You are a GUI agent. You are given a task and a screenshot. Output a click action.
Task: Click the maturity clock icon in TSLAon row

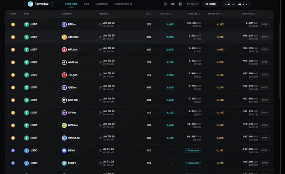[x=100, y=75]
